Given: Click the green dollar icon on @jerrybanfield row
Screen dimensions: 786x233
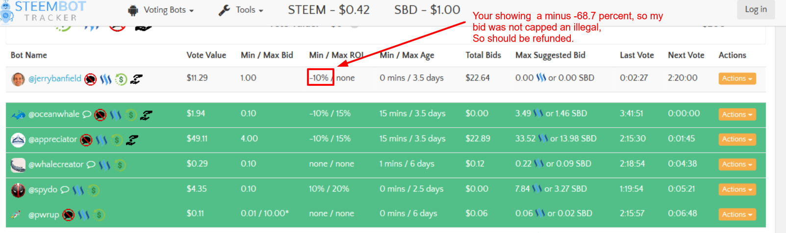Looking at the screenshot, I should 121,79.
